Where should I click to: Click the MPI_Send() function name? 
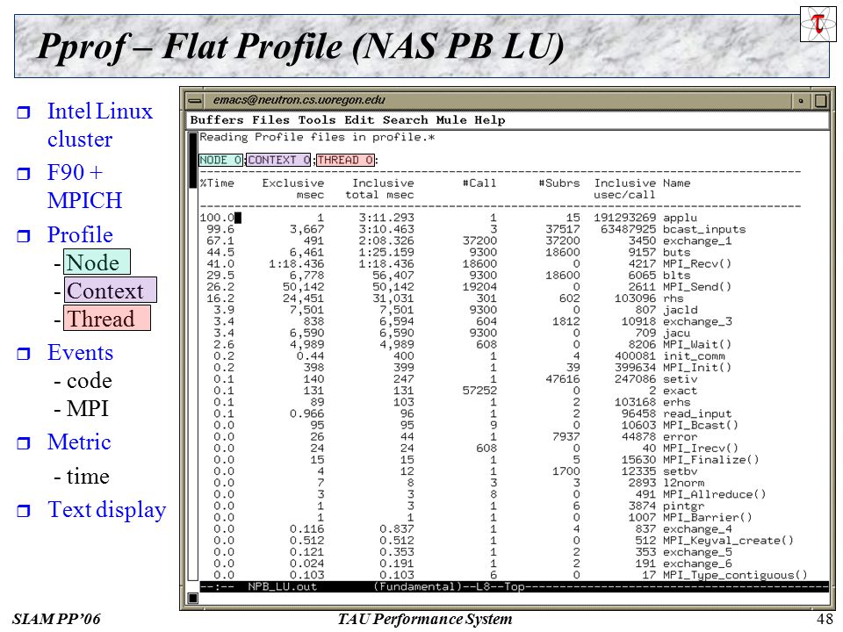click(697, 287)
